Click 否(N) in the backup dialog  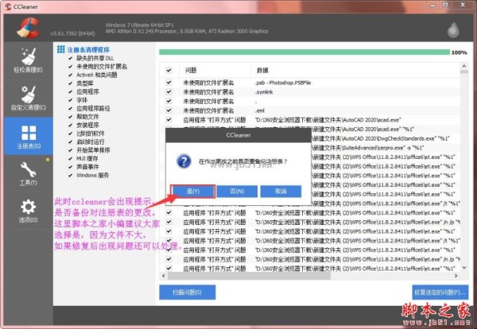click(236, 192)
